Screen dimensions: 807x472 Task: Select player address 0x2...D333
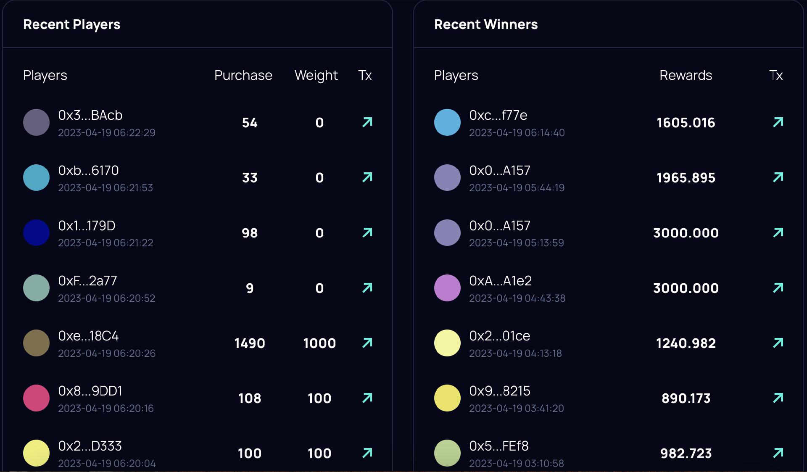point(90,446)
